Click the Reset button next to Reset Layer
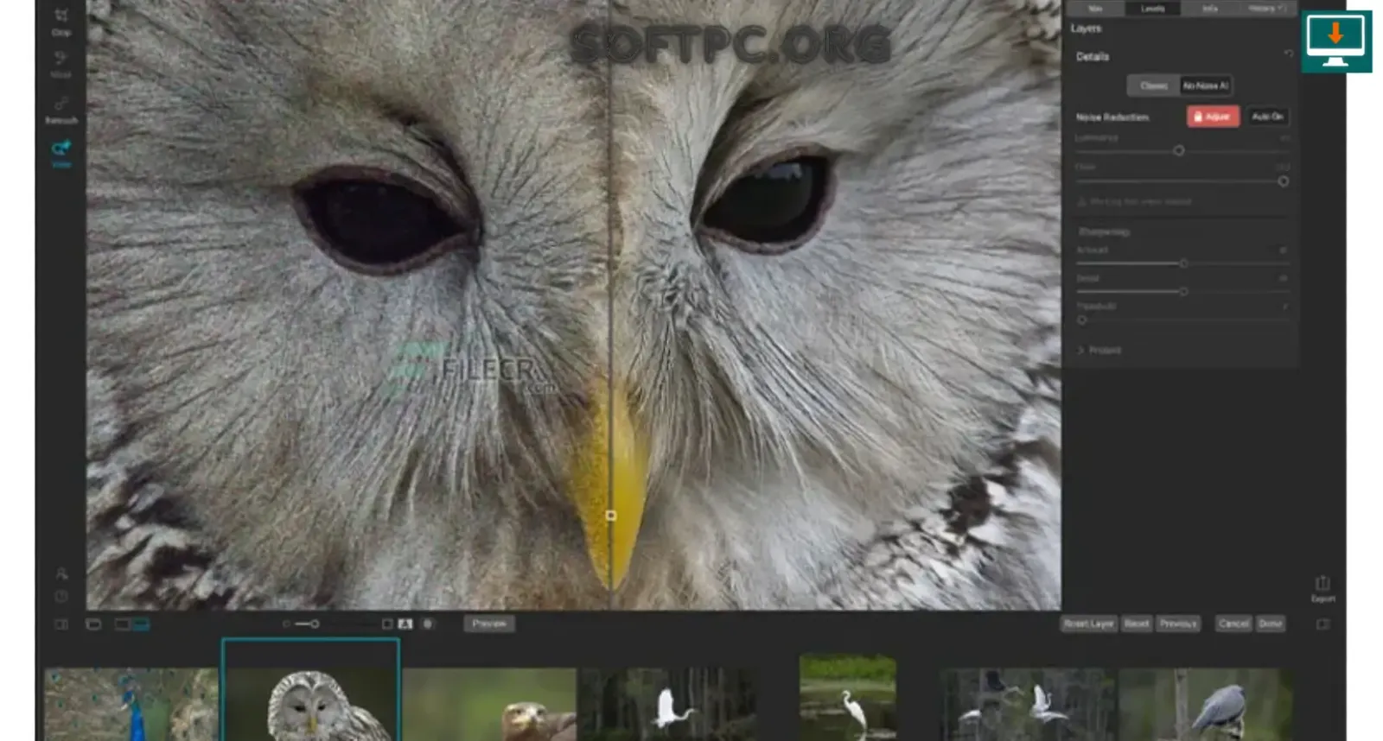 pyautogui.click(x=1137, y=624)
